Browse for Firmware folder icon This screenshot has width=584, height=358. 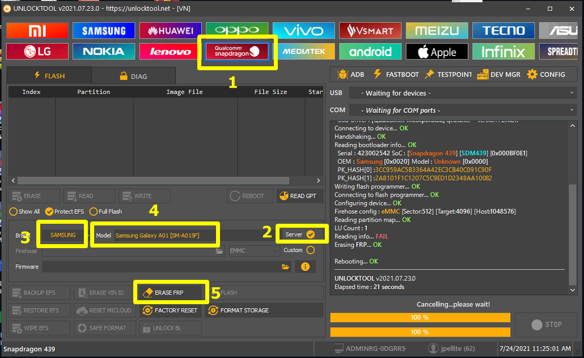click(285, 267)
